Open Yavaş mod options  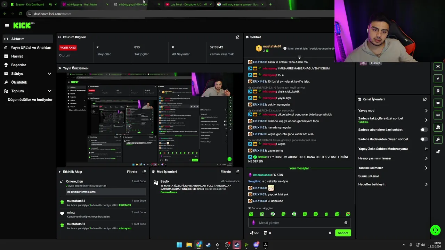click(x=393, y=111)
